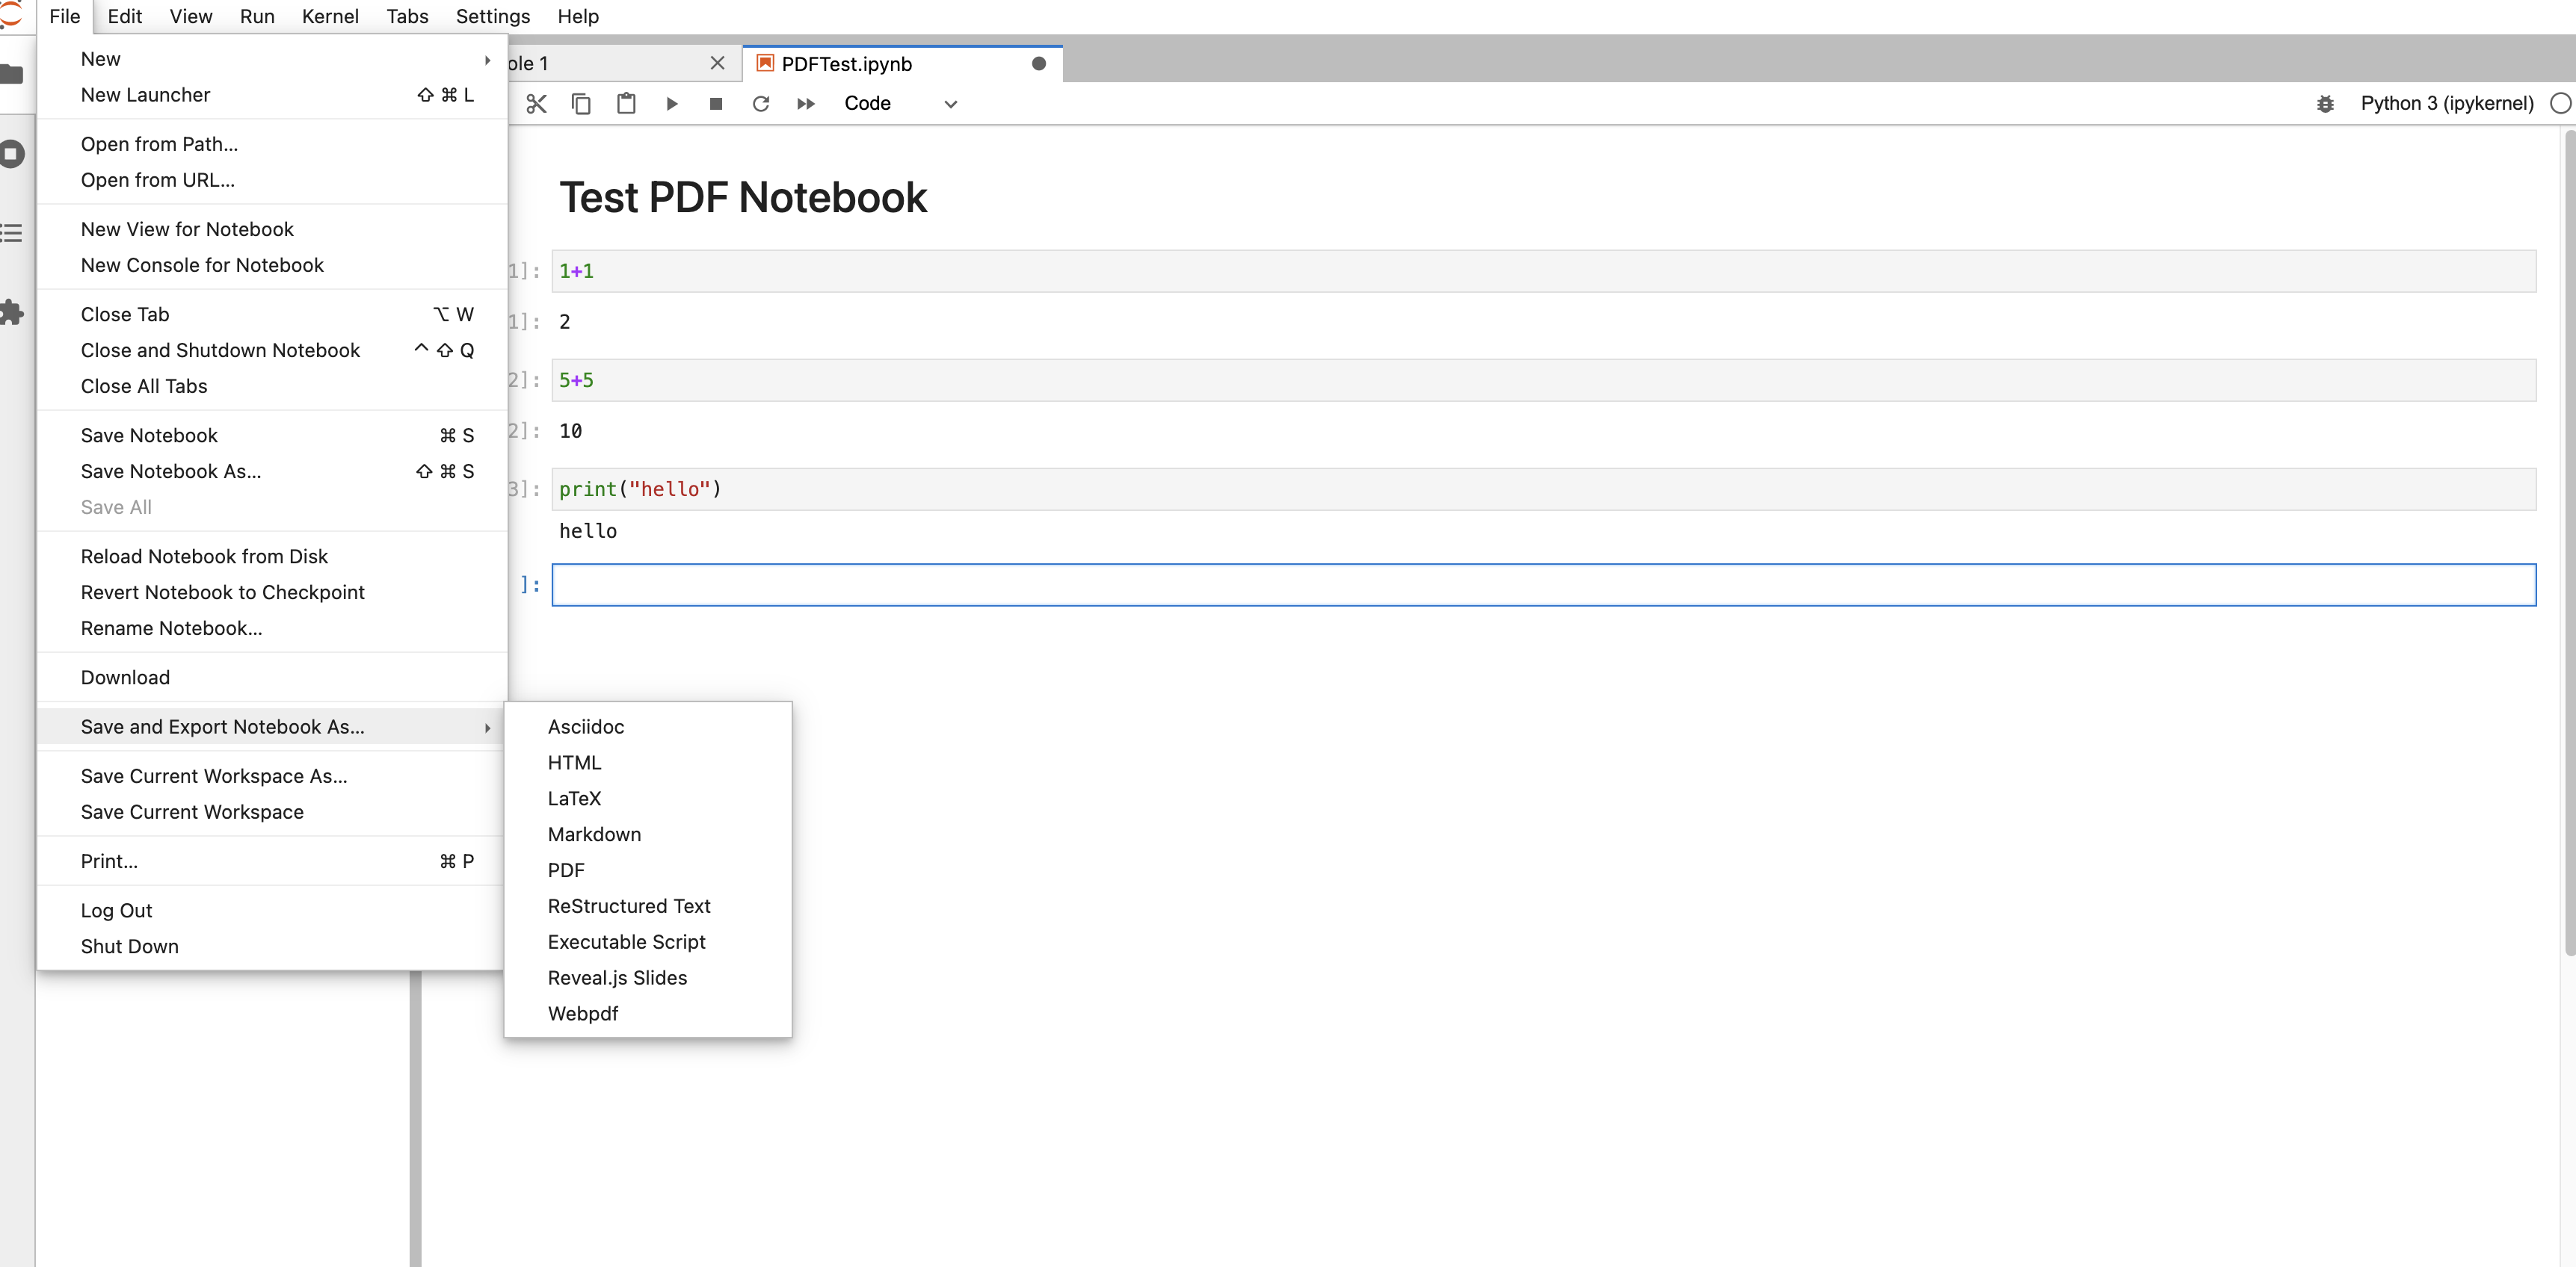Switch kernel via Python 3 (ipykernel)
The width and height of the screenshot is (2576, 1267).
point(2447,104)
